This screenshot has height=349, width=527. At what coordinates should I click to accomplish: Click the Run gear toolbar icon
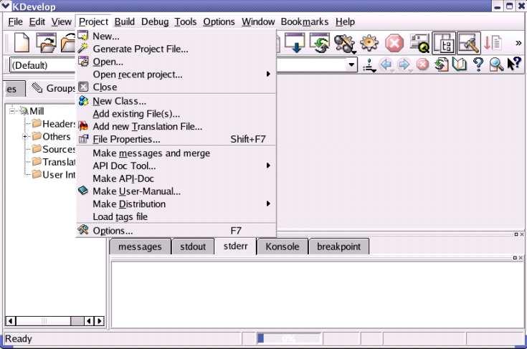(369, 43)
